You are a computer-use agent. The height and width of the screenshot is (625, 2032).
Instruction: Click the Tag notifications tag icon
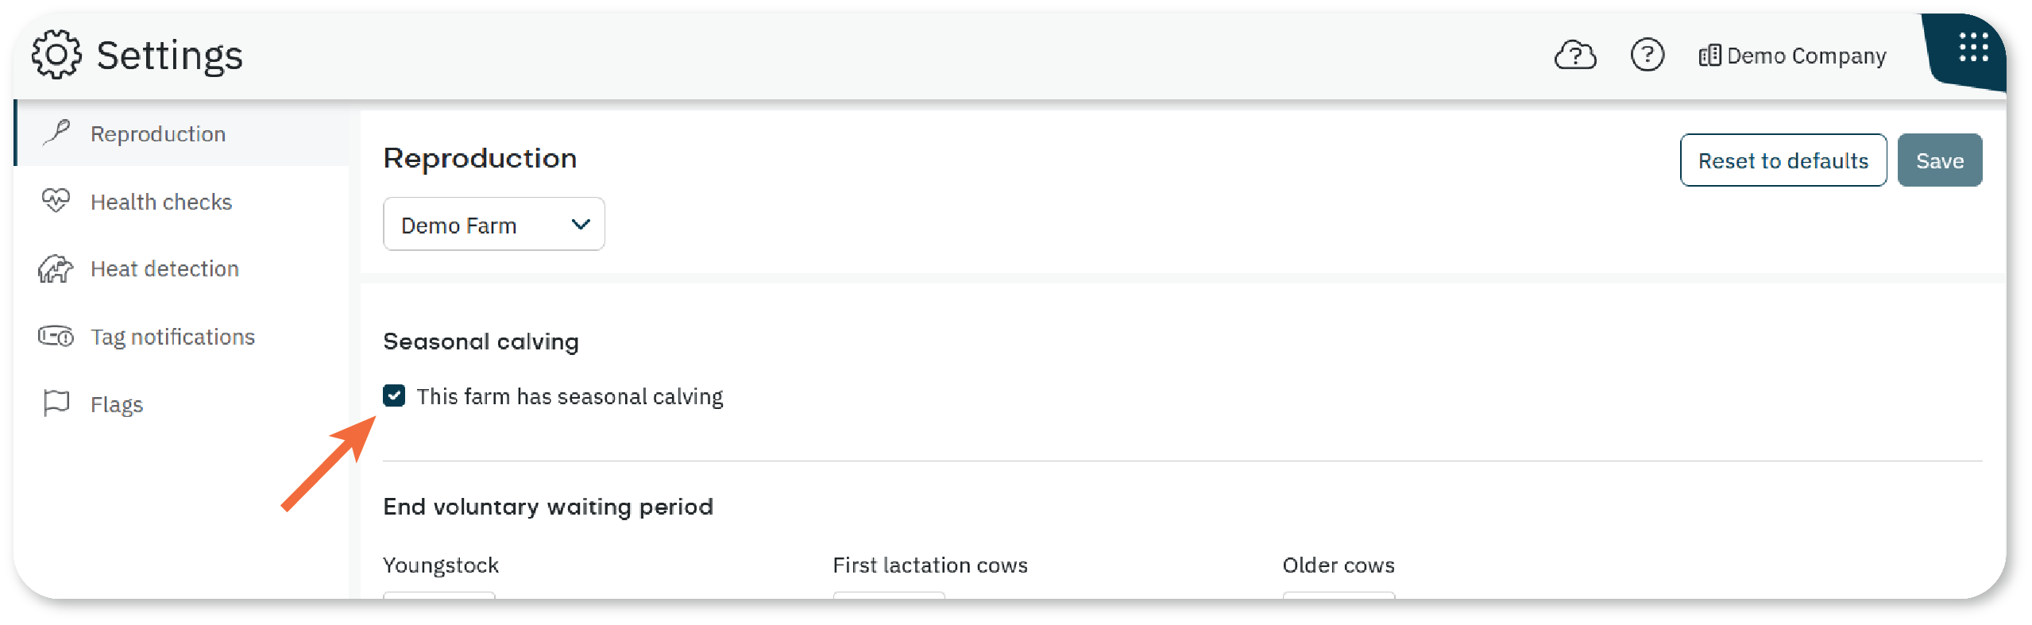pyautogui.click(x=56, y=336)
